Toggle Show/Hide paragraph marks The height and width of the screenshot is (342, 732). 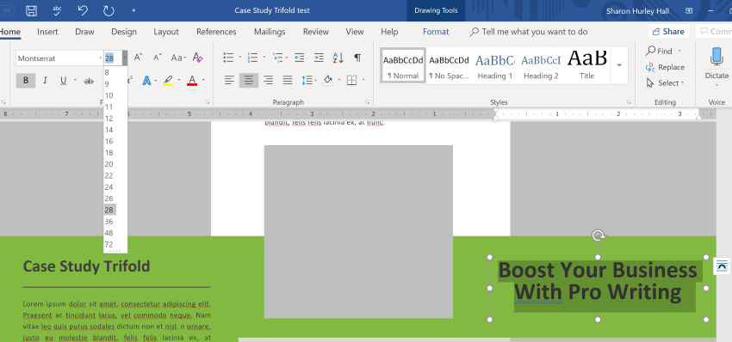357,58
